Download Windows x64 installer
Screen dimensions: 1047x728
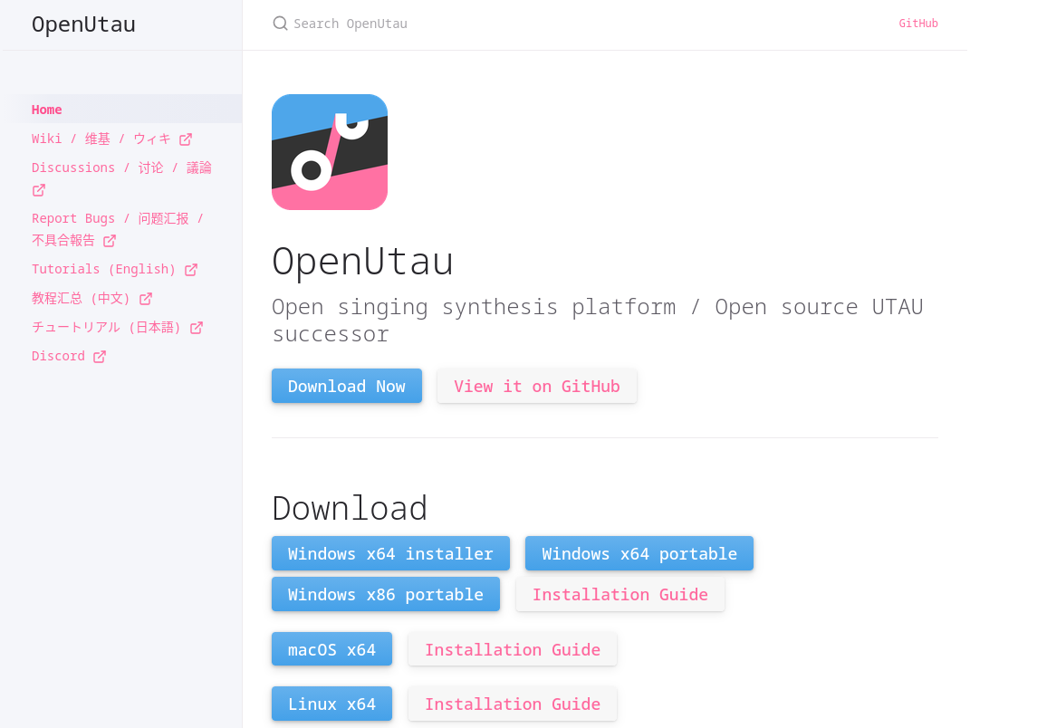click(390, 553)
